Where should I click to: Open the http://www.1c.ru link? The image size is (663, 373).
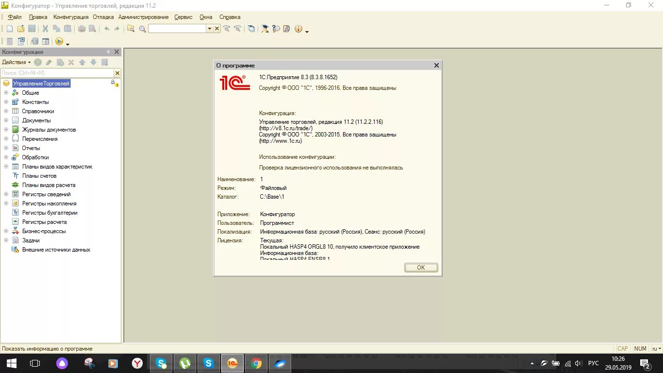point(281,141)
